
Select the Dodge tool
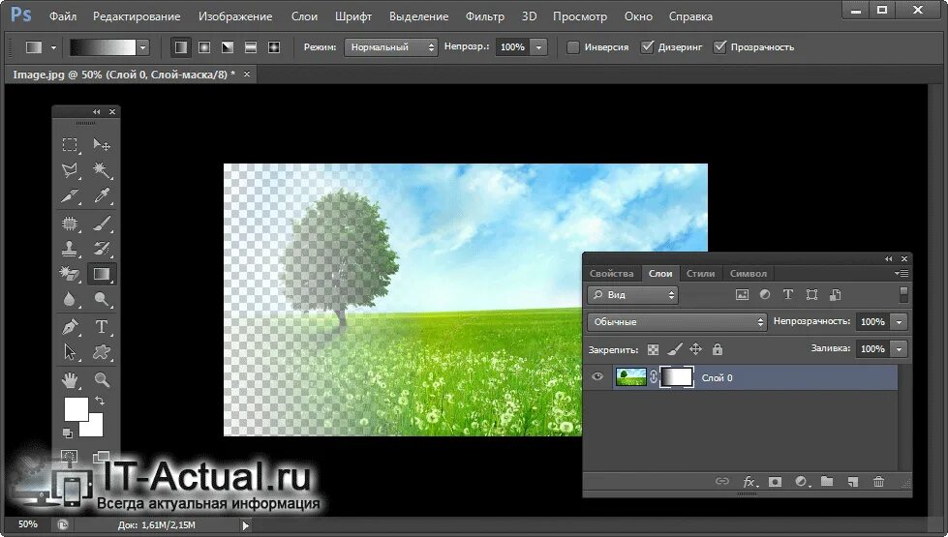pos(101,299)
